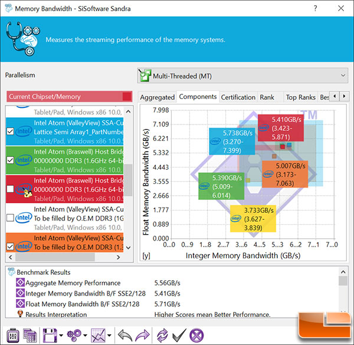Viewport: 354px width, 345px height.
Task: Click the options gears icon
Action: pyautogui.click(x=74, y=336)
